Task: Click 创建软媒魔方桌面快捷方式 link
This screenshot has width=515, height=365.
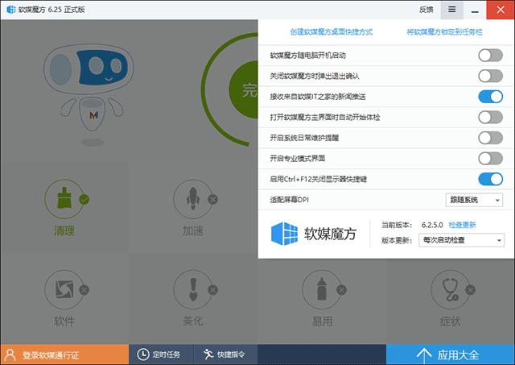Action: click(332, 33)
